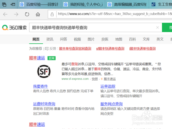Select the 百科 search category
Viewport: 172px width, 129px height.
[132, 39]
